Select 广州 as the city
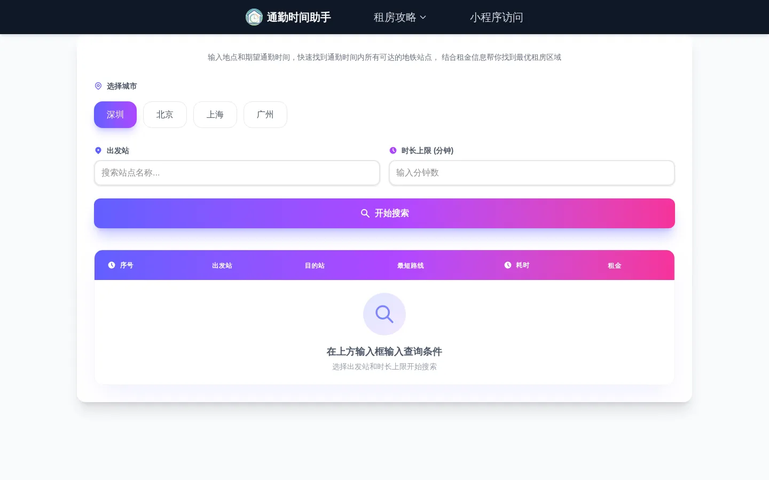The image size is (769, 480). [265, 115]
